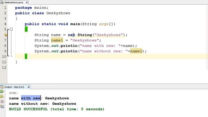
Task: Click the Output tab's window icon
Action: [x=2, y=87]
